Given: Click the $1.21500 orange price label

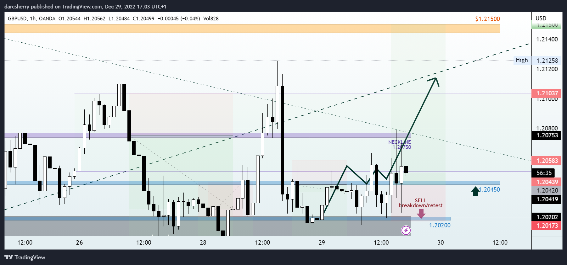Looking at the screenshot, I should point(487,19).
